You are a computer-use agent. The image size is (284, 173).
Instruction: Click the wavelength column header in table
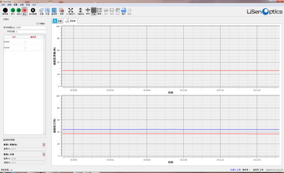coord(14,37)
